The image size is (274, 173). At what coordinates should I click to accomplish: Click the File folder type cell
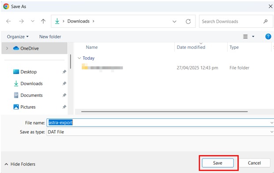(239, 68)
